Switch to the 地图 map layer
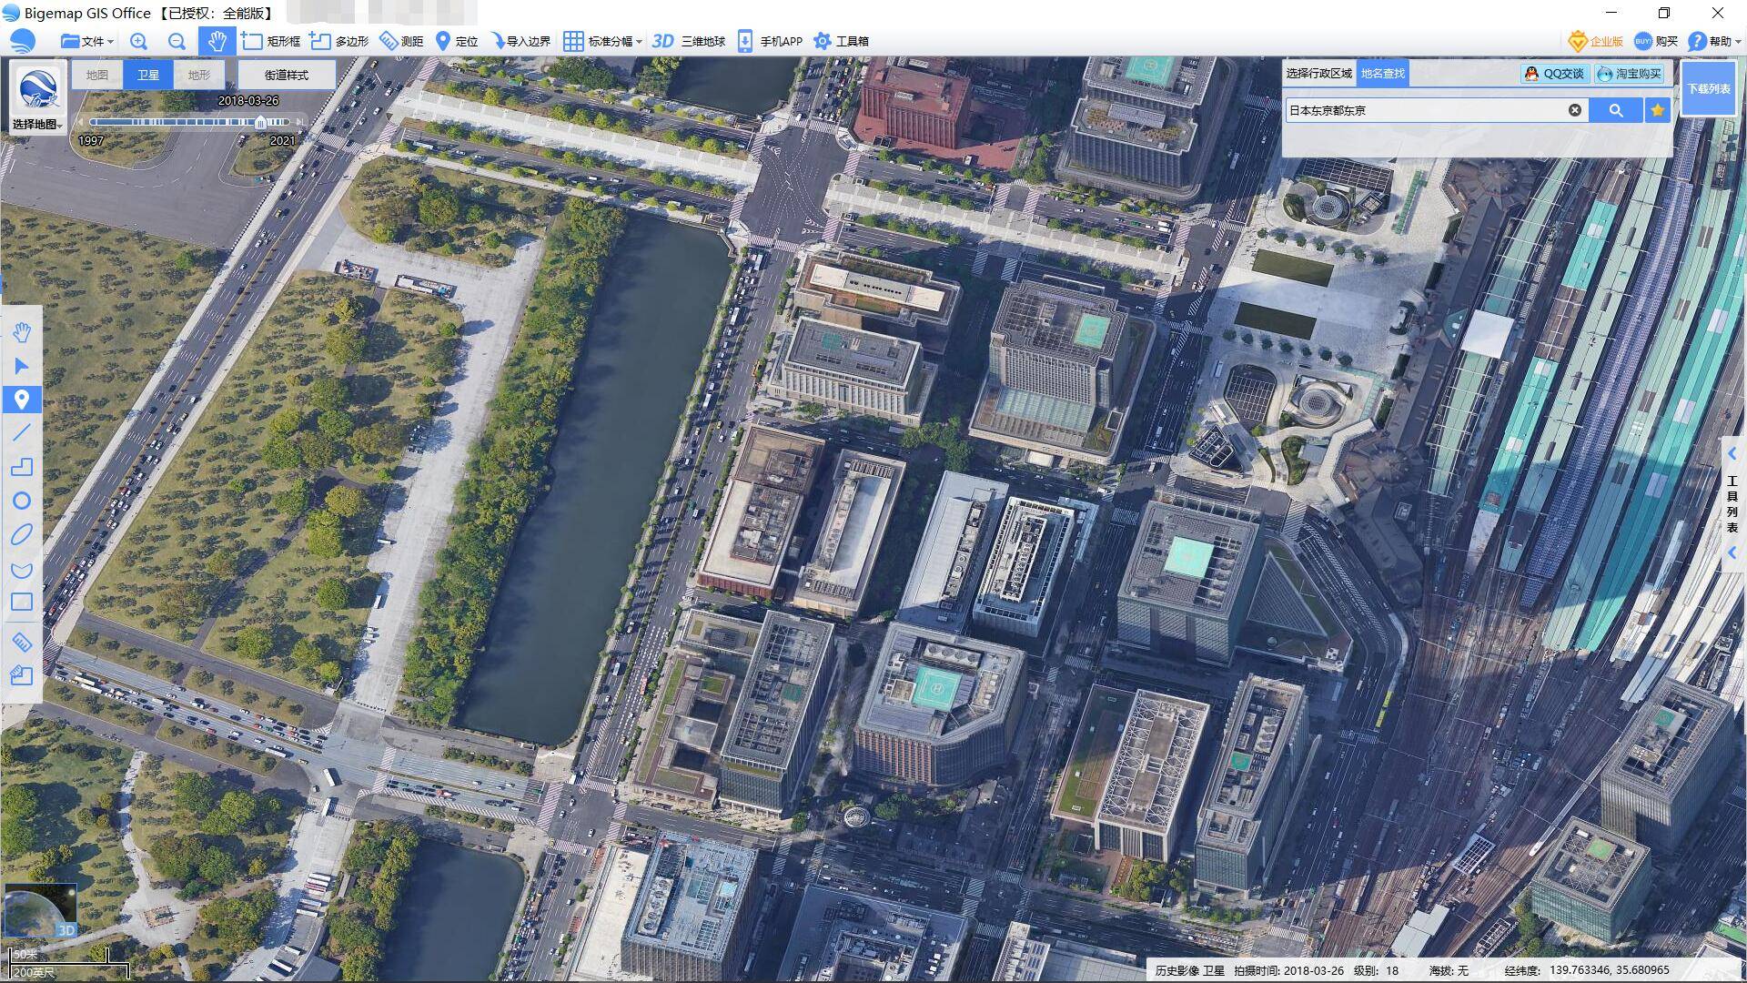 coord(97,75)
